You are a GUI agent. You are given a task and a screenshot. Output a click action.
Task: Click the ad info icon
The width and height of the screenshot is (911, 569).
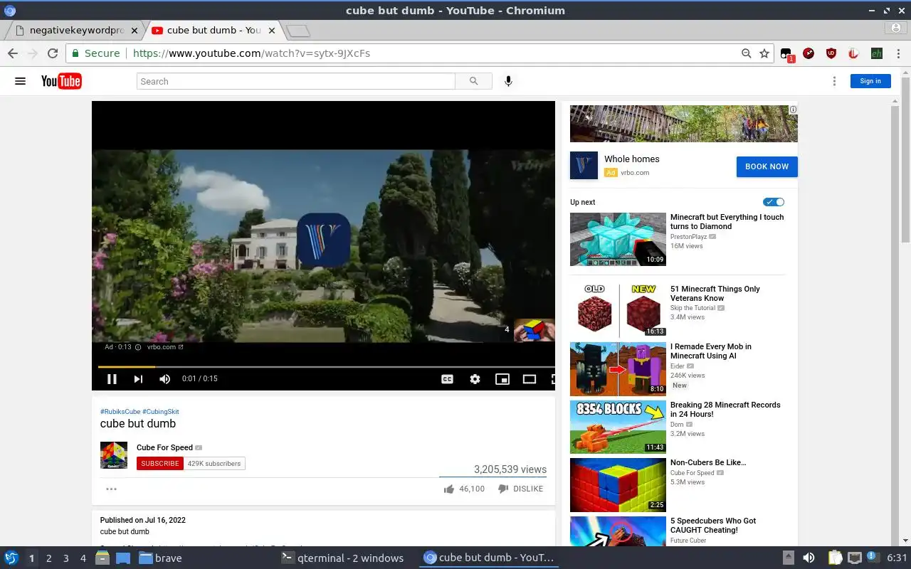pyautogui.click(x=793, y=110)
